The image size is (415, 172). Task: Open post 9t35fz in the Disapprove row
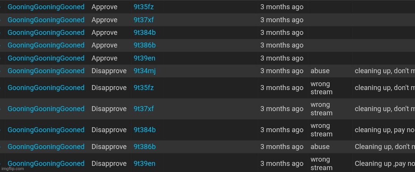point(143,88)
